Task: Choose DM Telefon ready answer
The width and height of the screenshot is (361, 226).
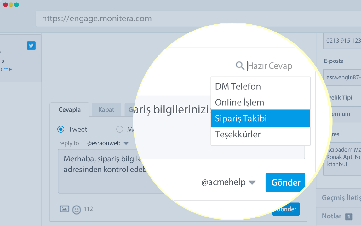Action: pyautogui.click(x=260, y=86)
